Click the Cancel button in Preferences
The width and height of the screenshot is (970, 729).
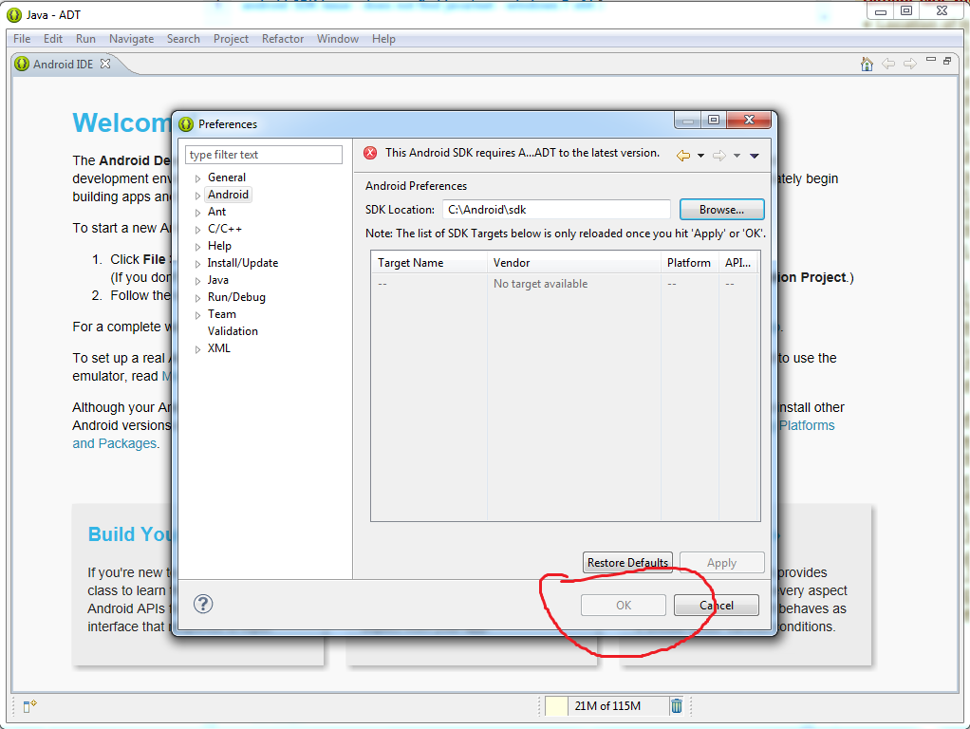pyautogui.click(x=717, y=606)
